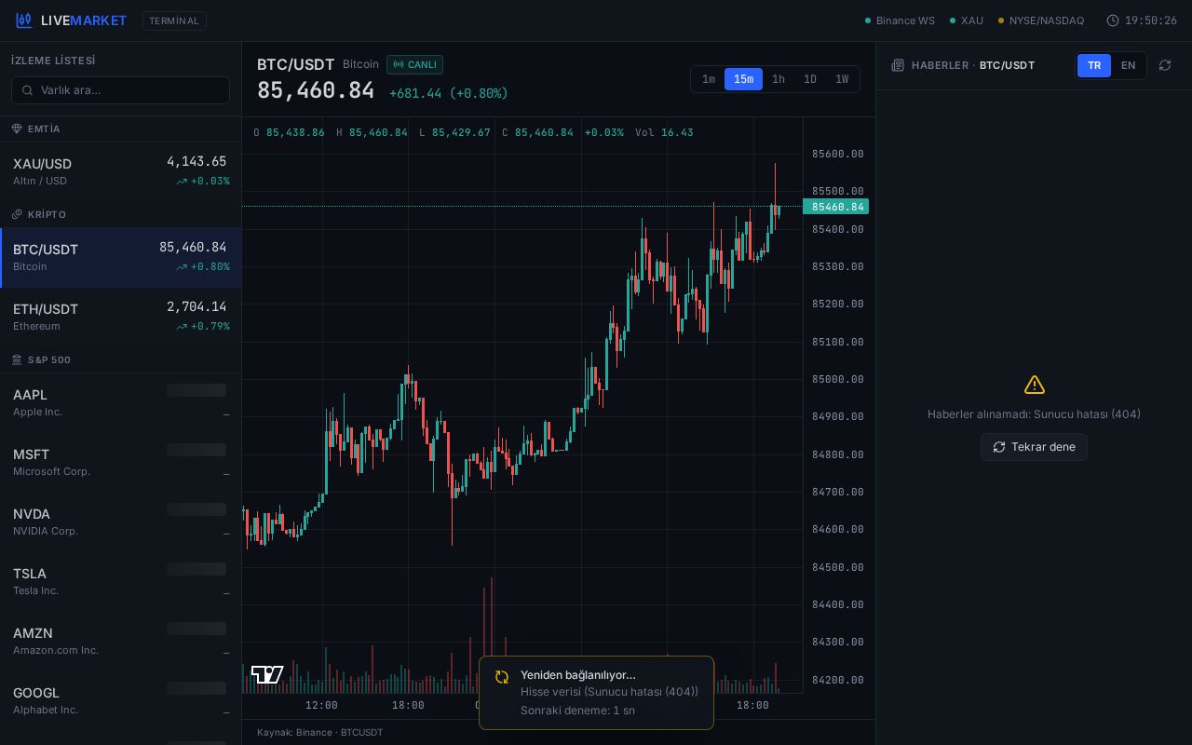Click the link icon beside KRİPTO
The width and height of the screenshot is (1192, 745).
click(17, 214)
